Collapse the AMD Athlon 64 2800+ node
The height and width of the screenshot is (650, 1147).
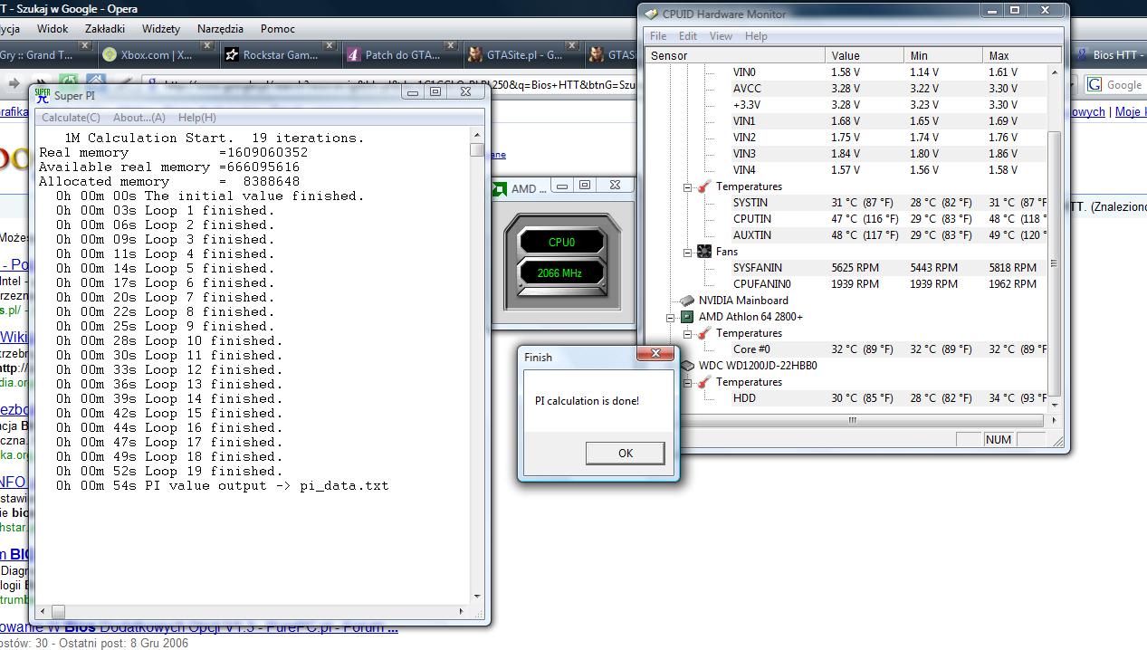tap(671, 318)
